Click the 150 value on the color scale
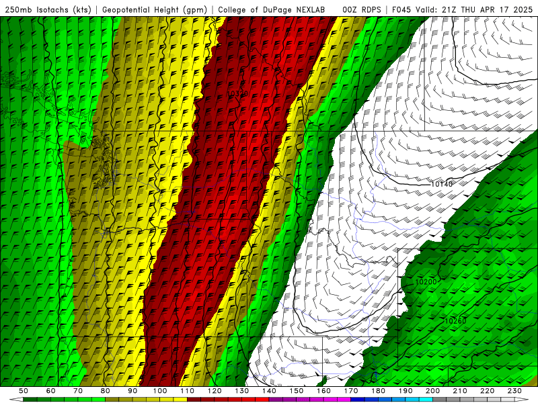The width and height of the screenshot is (538, 403). coord(297,391)
